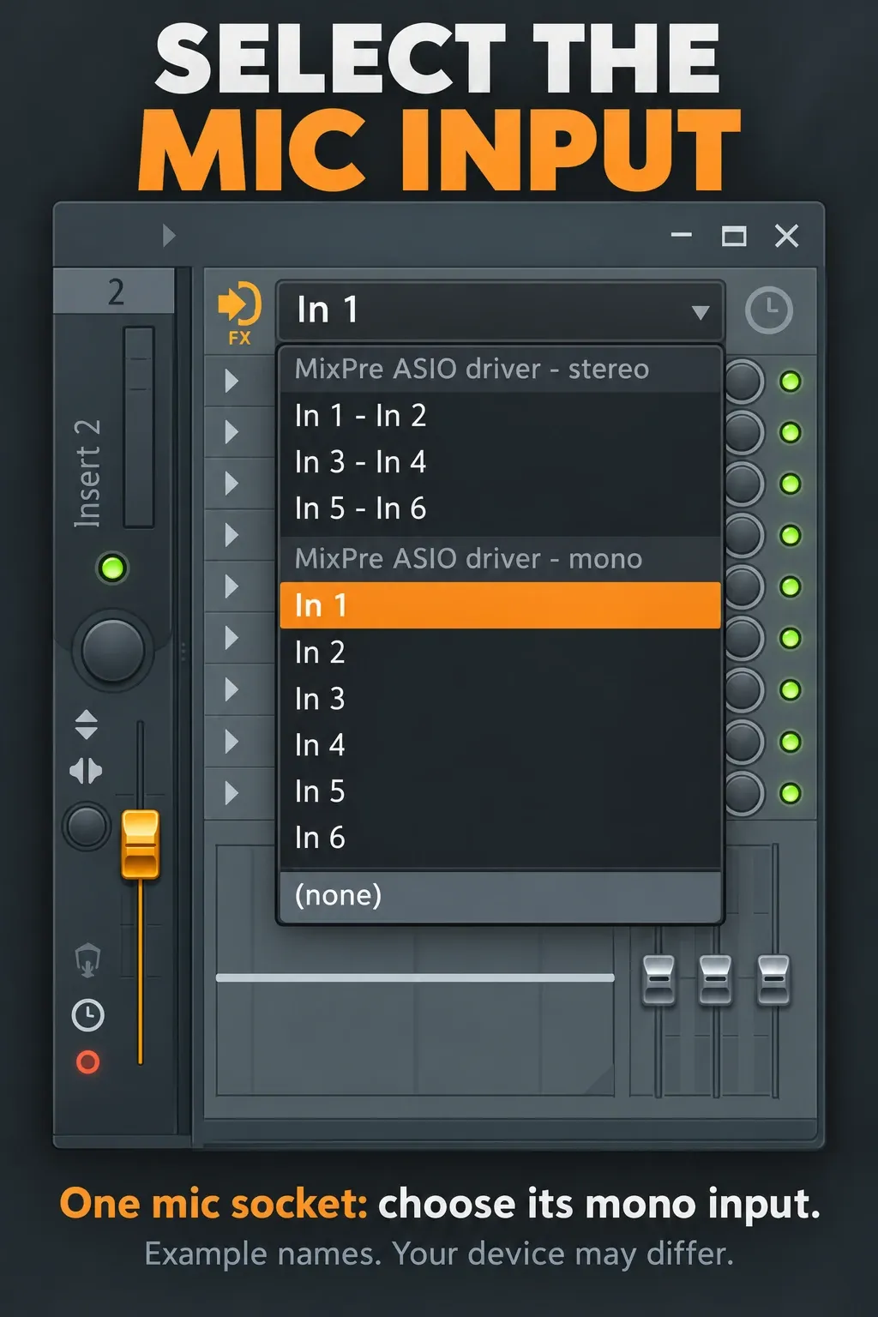Viewport: 878px width, 1317px height.
Task: Choose mono input In 3
Action: 500,699
